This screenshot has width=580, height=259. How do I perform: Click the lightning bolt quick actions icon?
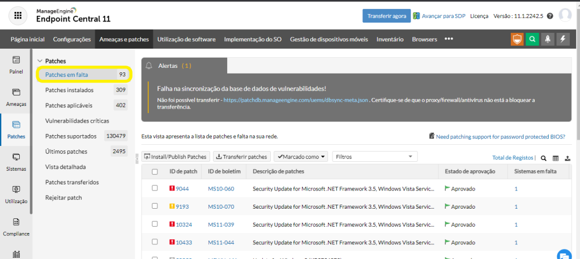[x=562, y=39]
